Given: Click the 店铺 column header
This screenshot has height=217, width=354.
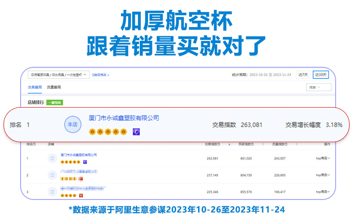Looking at the screenshot, I should click(x=51, y=144).
